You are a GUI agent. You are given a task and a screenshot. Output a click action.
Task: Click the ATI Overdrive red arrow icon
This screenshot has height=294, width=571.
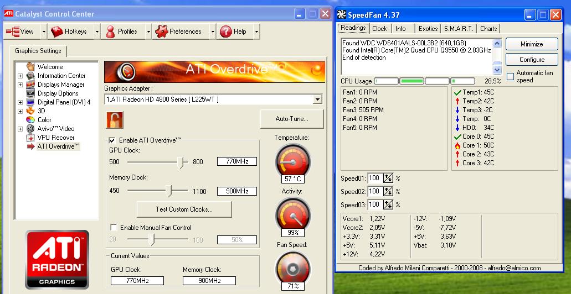tap(30, 146)
